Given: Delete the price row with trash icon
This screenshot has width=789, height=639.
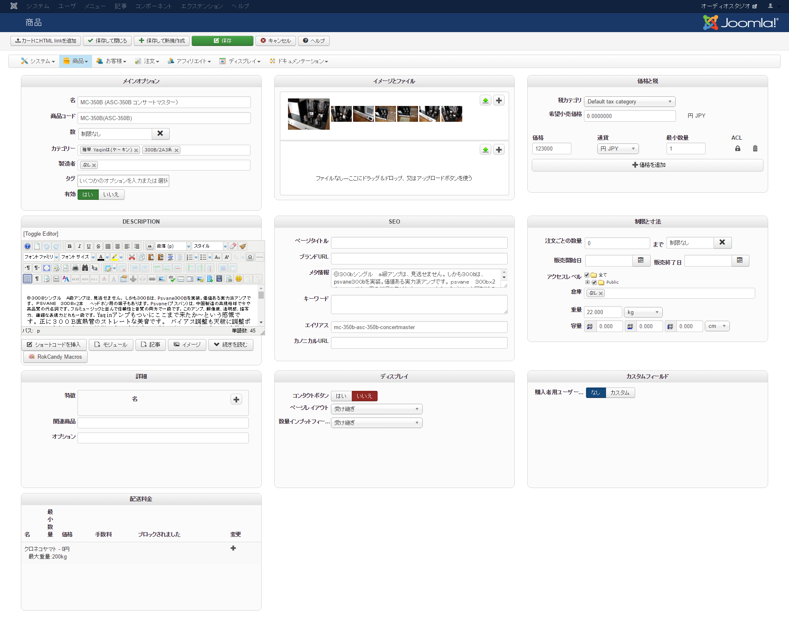Looking at the screenshot, I should 755,148.
